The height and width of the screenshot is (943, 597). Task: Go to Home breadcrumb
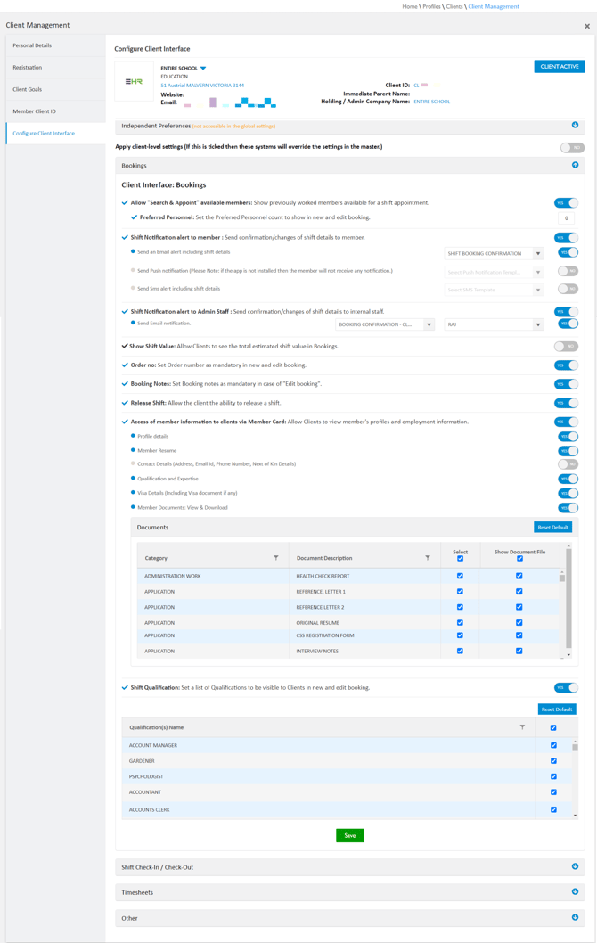click(410, 6)
